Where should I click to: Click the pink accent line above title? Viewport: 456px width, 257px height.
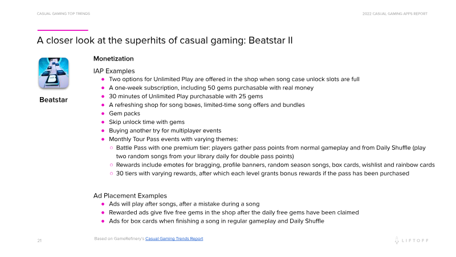tap(63, 30)
